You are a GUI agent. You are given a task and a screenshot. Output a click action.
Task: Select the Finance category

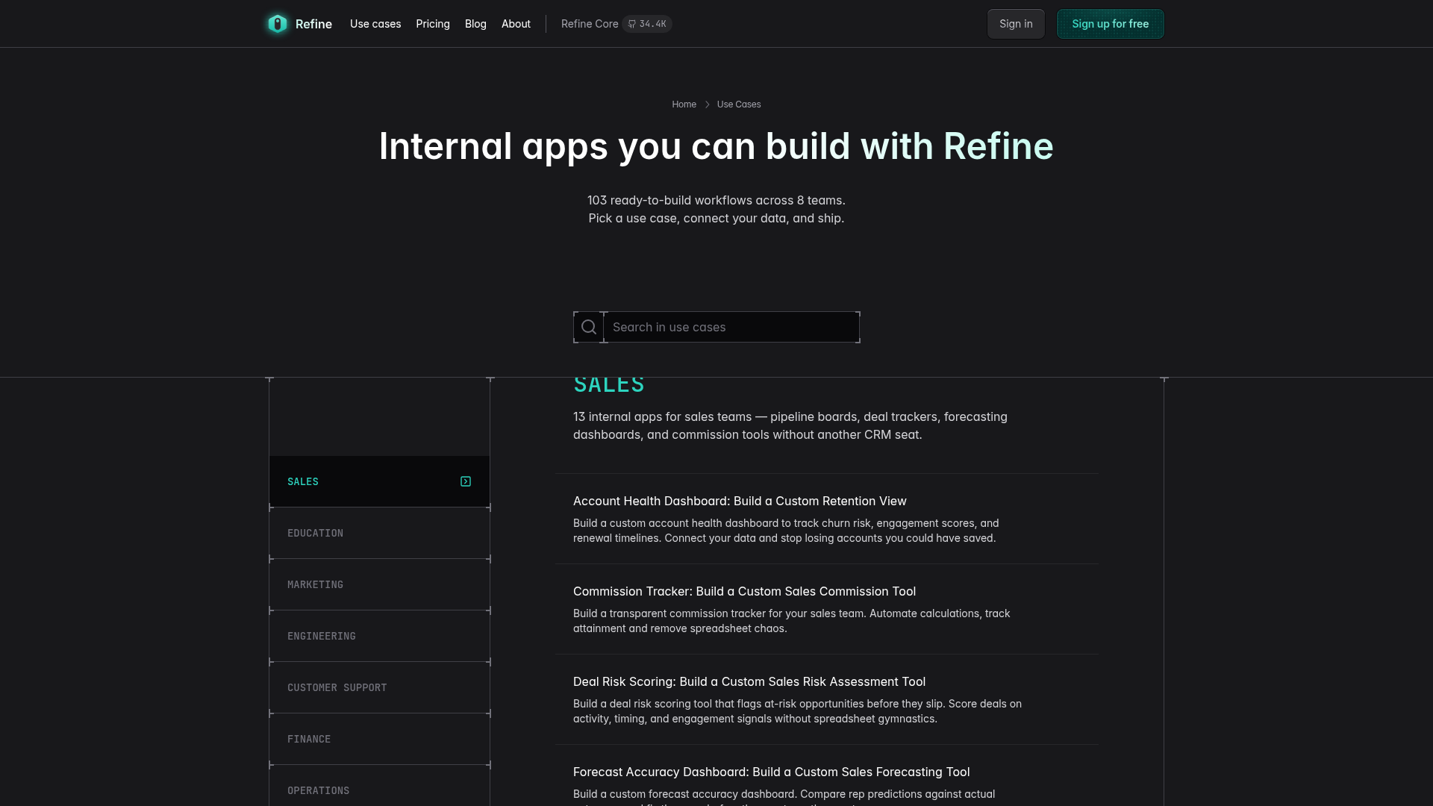(x=379, y=739)
